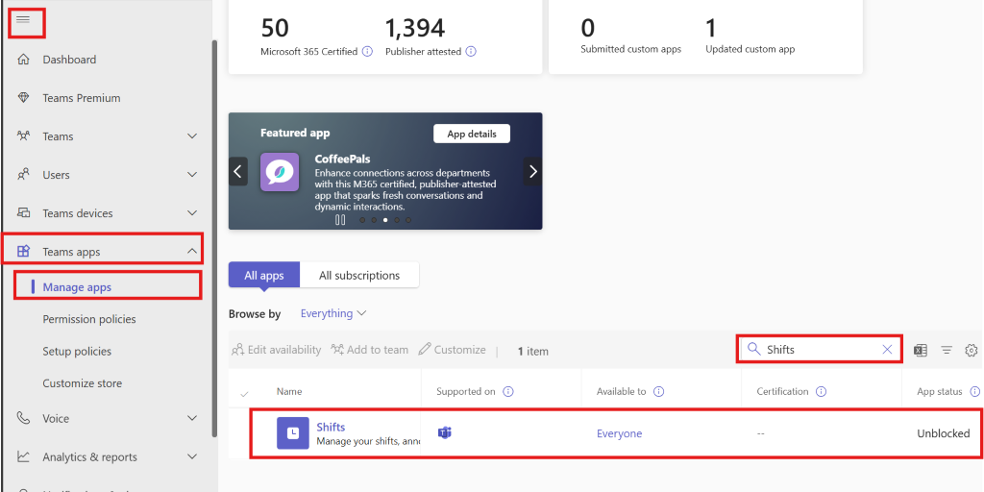
Task: Open Setup policies
Action: pyautogui.click(x=77, y=352)
